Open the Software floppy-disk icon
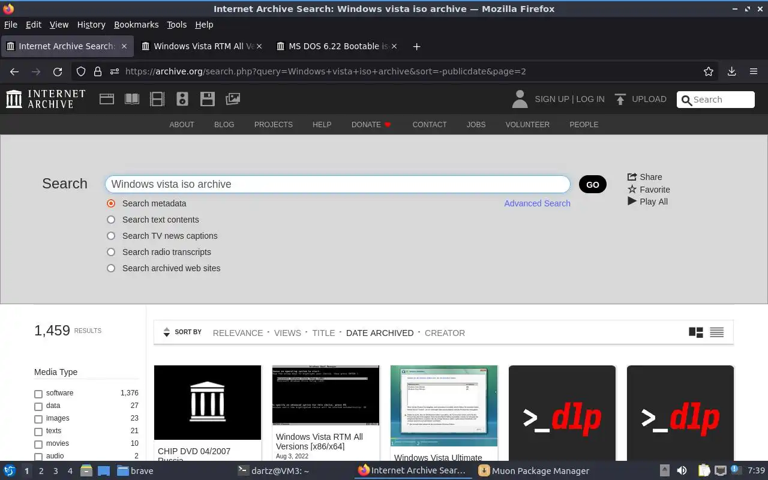This screenshot has height=480, width=768. click(x=208, y=99)
